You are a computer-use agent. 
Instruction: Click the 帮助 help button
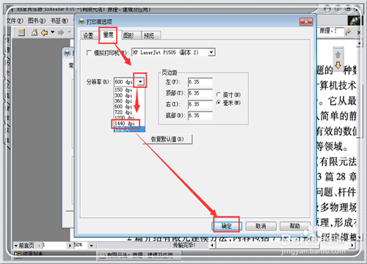(x=295, y=226)
